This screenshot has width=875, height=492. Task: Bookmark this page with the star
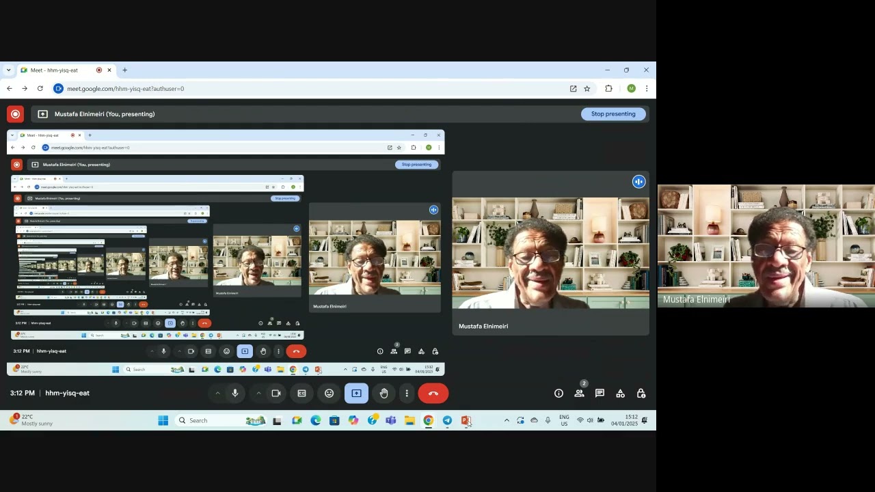click(x=587, y=89)
